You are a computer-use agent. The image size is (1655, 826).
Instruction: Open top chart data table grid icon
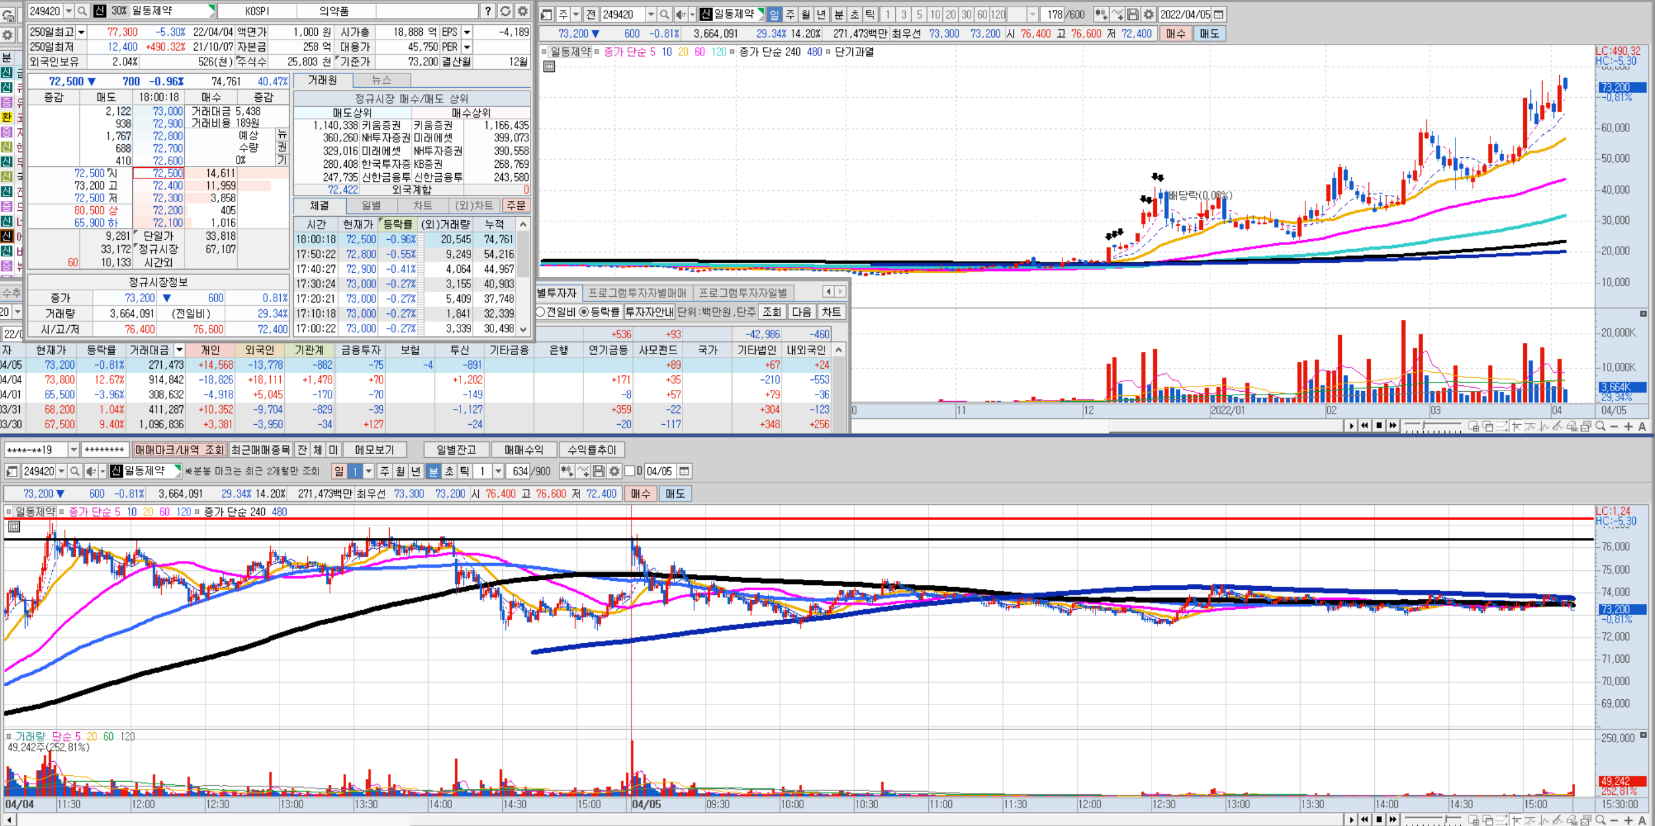[x=549, y=66]
